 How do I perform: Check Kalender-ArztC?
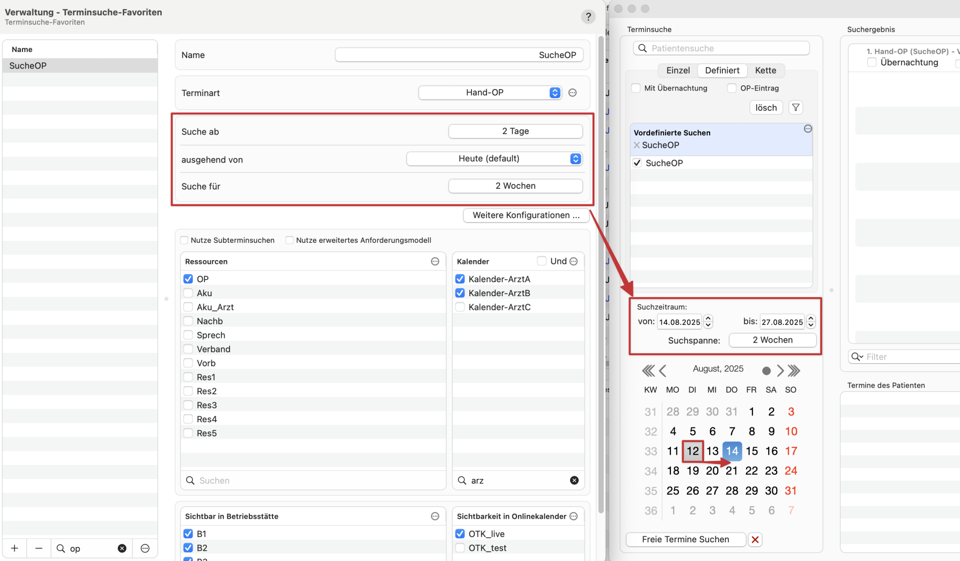[x=460, y=307]
